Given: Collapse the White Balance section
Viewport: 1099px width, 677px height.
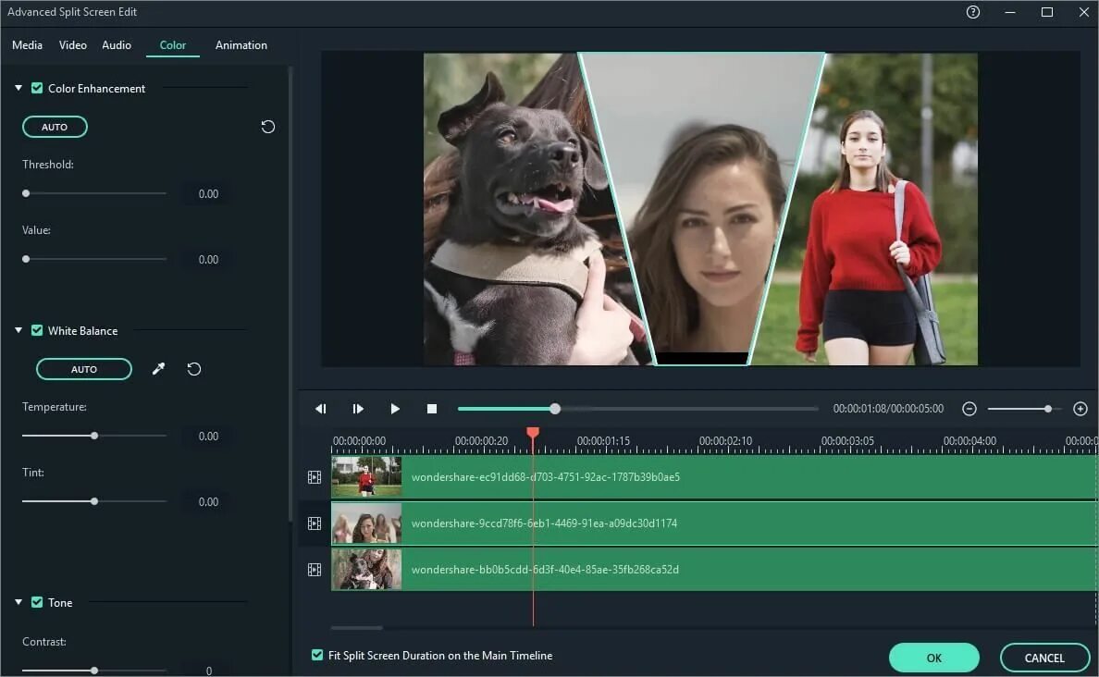Looking at the screenshot, I should 19,331.
